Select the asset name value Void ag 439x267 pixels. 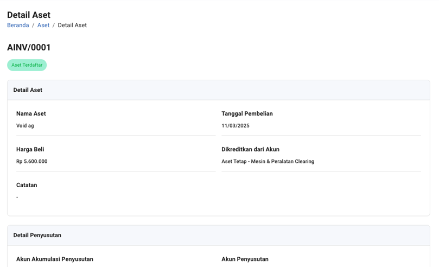click(25, 126)
